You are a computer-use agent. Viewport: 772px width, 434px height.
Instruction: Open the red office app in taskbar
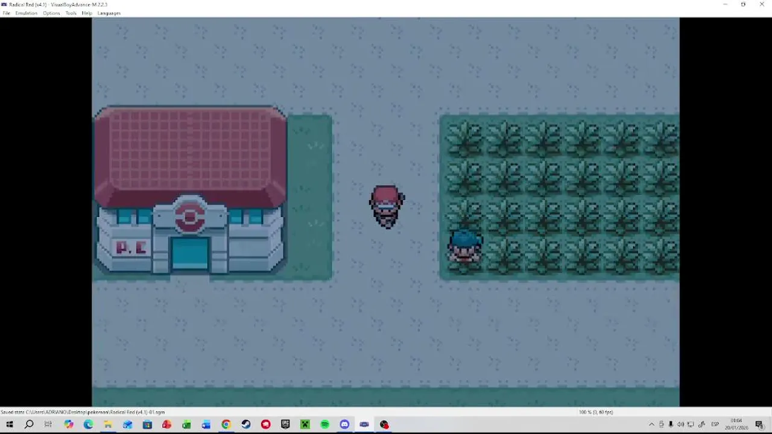click(x=166, y=425)
